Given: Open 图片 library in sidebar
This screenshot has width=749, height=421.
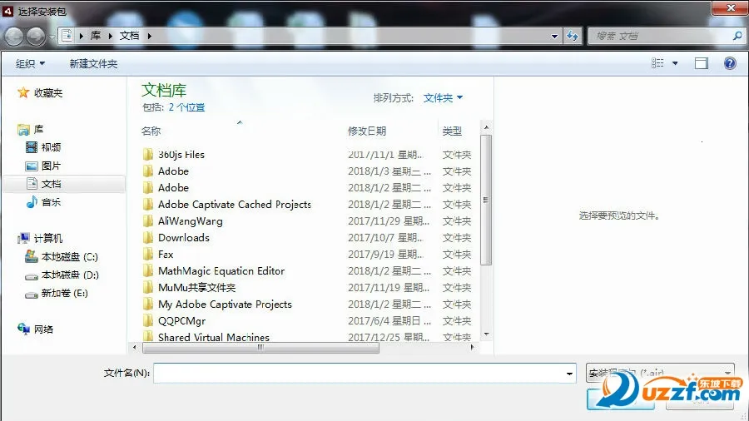Looking at the screenshot, I should 43,166.
